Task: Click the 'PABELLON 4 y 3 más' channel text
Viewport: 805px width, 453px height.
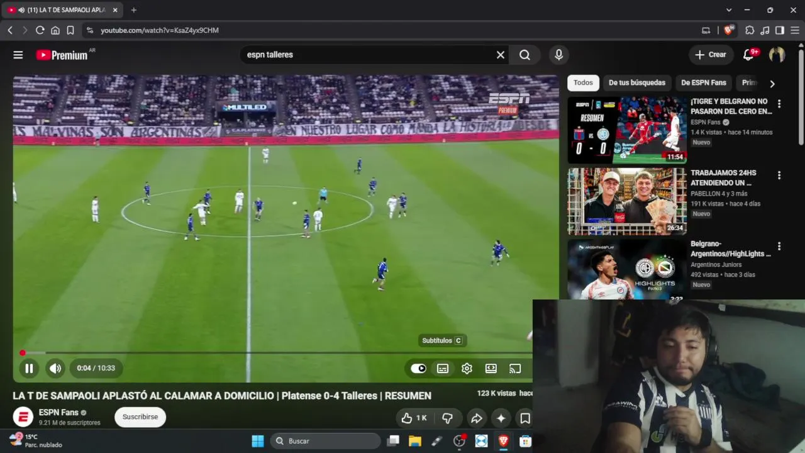Action: pos(719,194)
